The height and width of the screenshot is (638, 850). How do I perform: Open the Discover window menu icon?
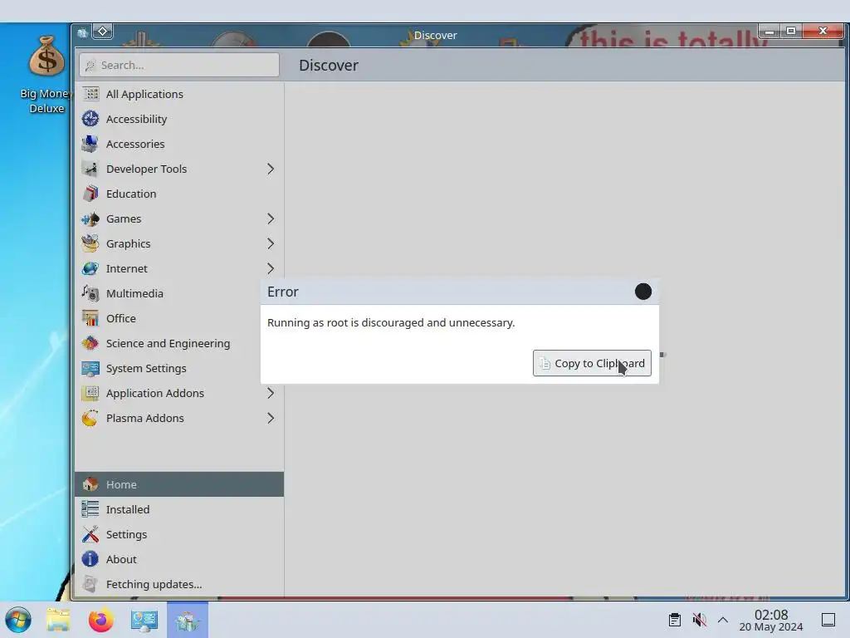[x=82, y=32]
